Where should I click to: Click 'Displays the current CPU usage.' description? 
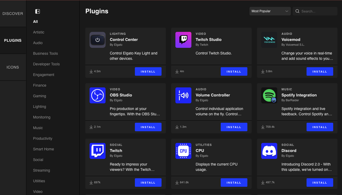tap(216, 167)
